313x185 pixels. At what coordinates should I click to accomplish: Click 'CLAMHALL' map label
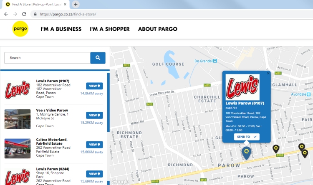[285, 85]
